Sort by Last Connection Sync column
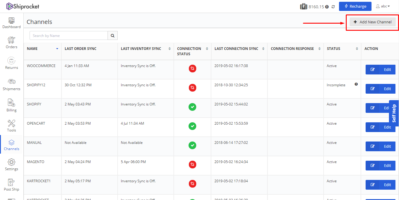This screenshot has width=399, height=200. click(x=263, y=49)
